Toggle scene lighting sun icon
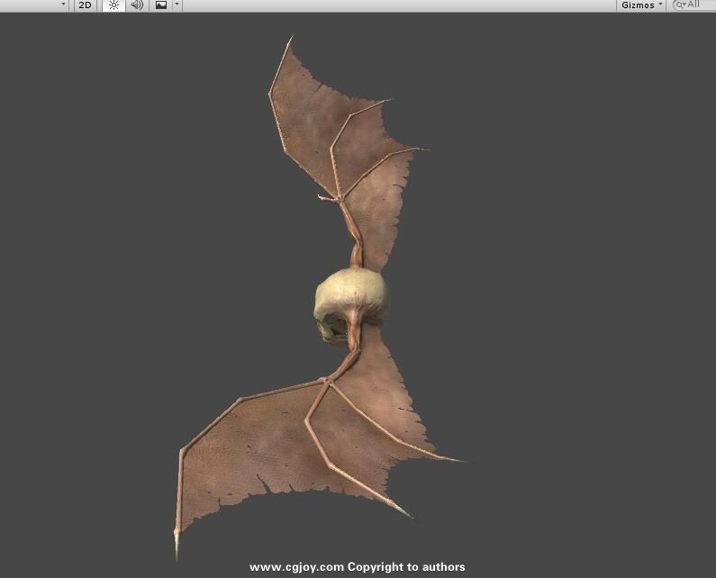716x578 pixels. point(113,5)
